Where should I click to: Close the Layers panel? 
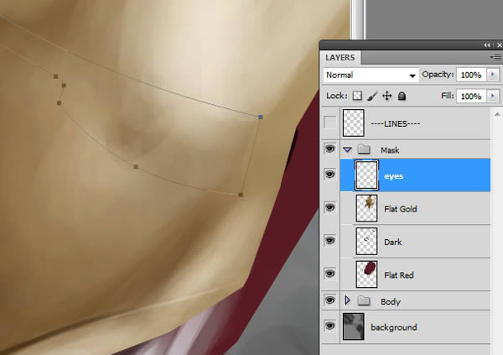tap(499, 45)
